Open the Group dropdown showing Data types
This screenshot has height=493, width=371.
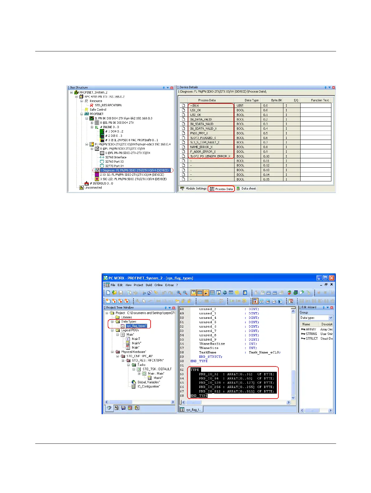331,318
